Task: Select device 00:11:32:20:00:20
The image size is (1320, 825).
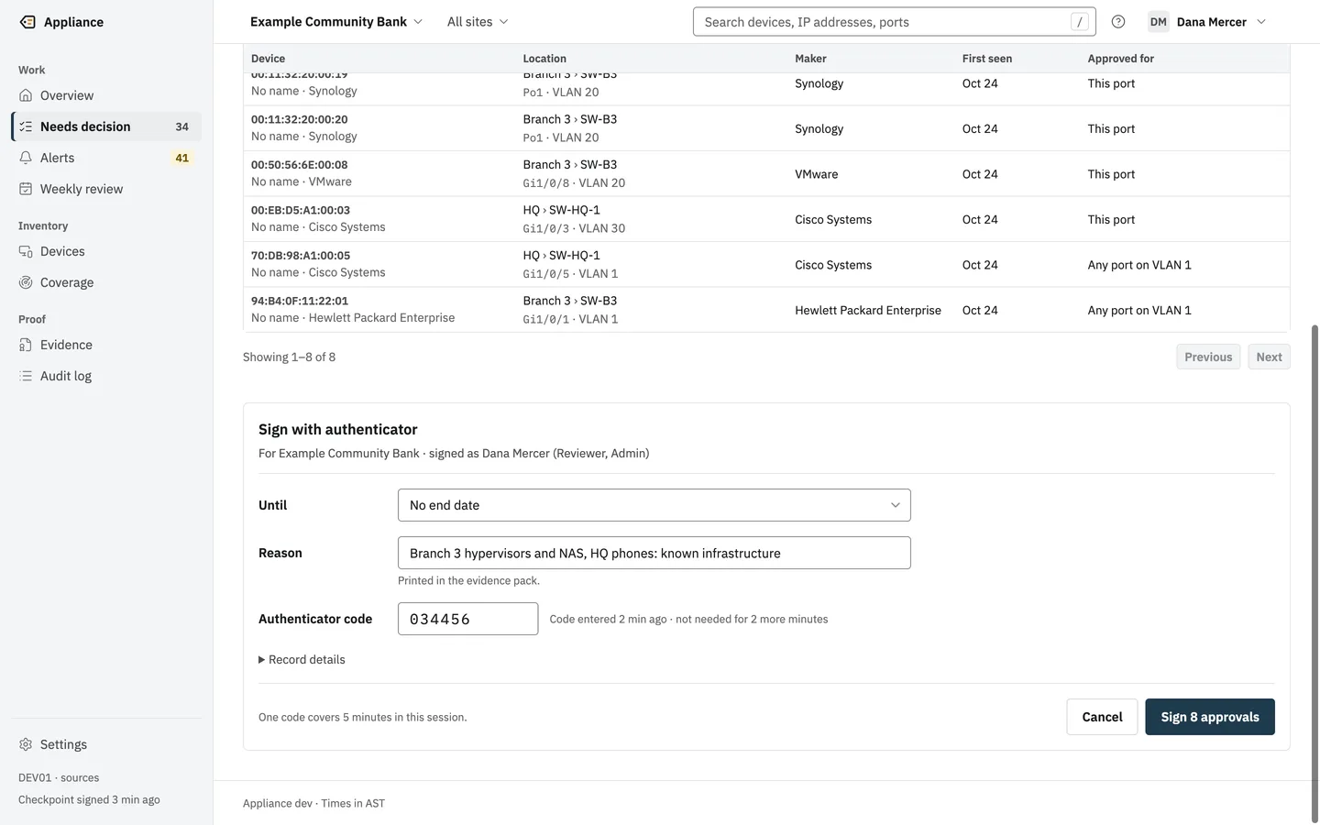Action: pos(766,128)
